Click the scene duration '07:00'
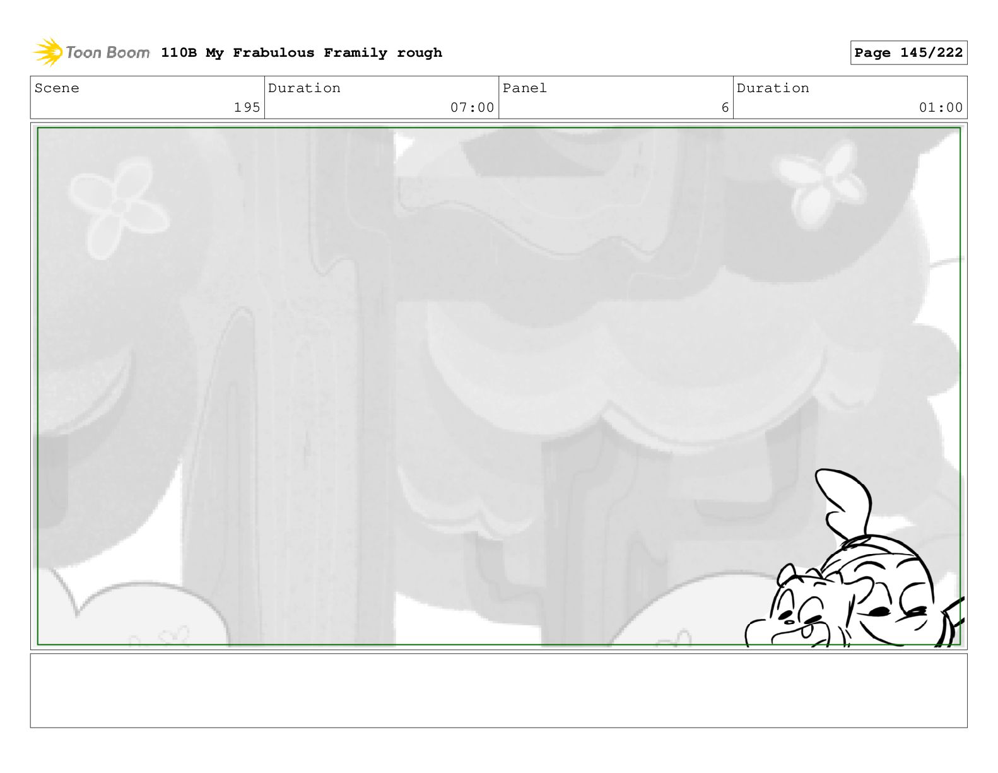The height and width of the screenshot is (773, 998). [472, 108]
